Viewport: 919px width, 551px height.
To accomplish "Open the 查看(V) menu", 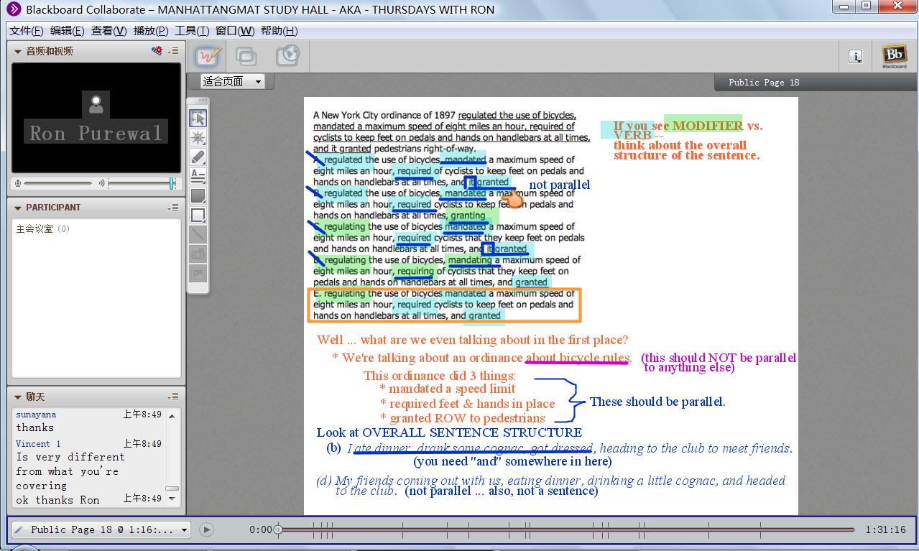I will [x=108, y=31].
